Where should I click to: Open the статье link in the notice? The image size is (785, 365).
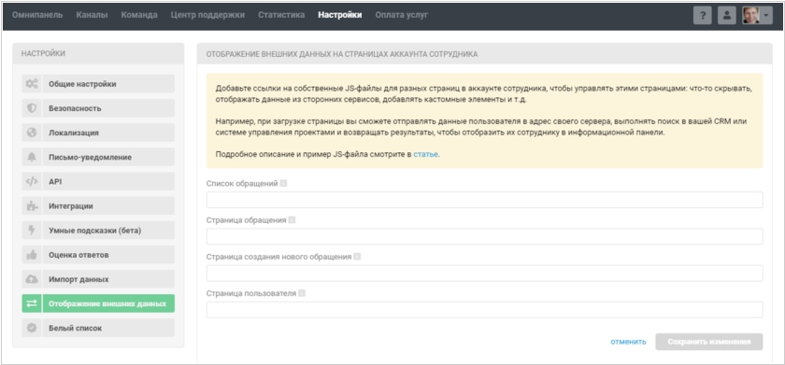click(425, 154)
